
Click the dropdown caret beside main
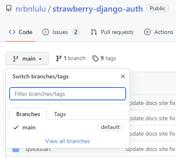tap(40, 59)
